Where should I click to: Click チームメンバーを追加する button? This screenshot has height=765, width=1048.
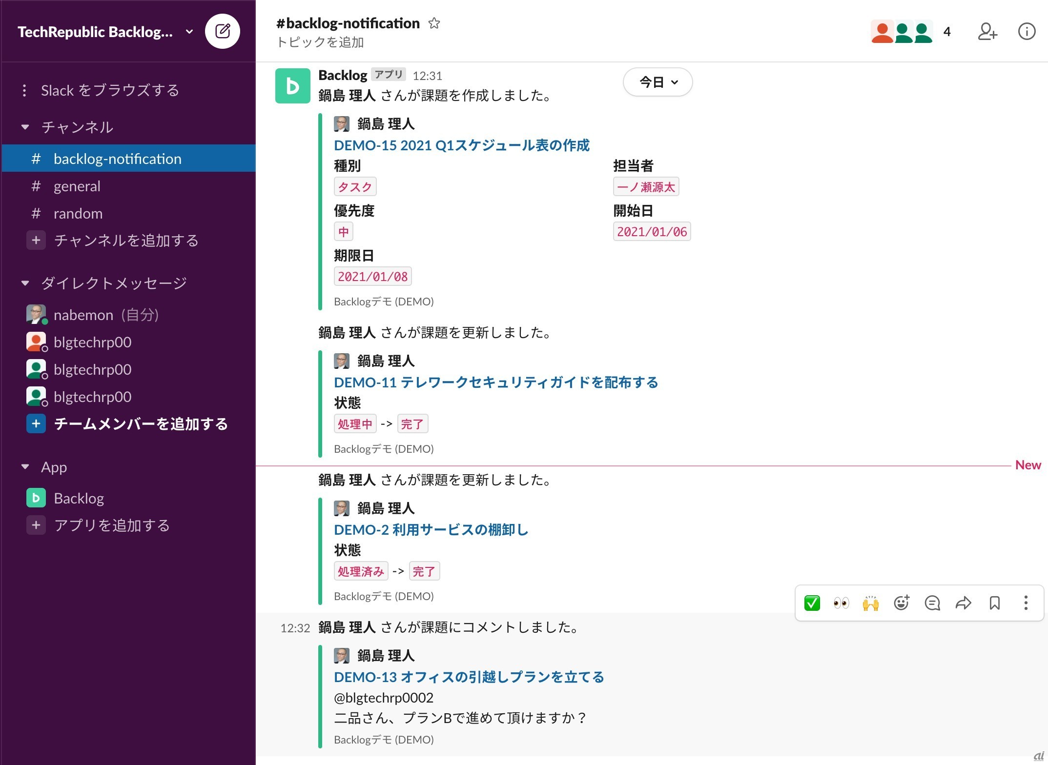pyautogui.click(x=141, y=423)
